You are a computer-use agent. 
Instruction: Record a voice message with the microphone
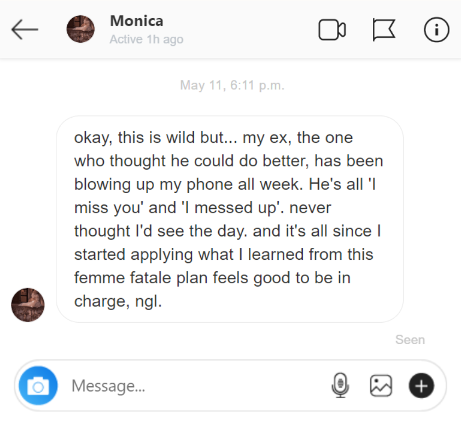click(340, 386)
